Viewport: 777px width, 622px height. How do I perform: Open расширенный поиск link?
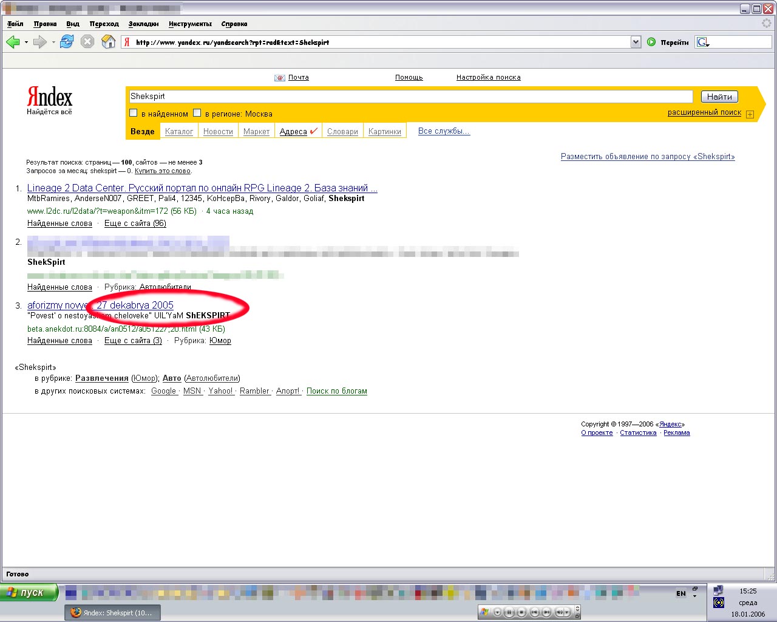pos(704,112)
